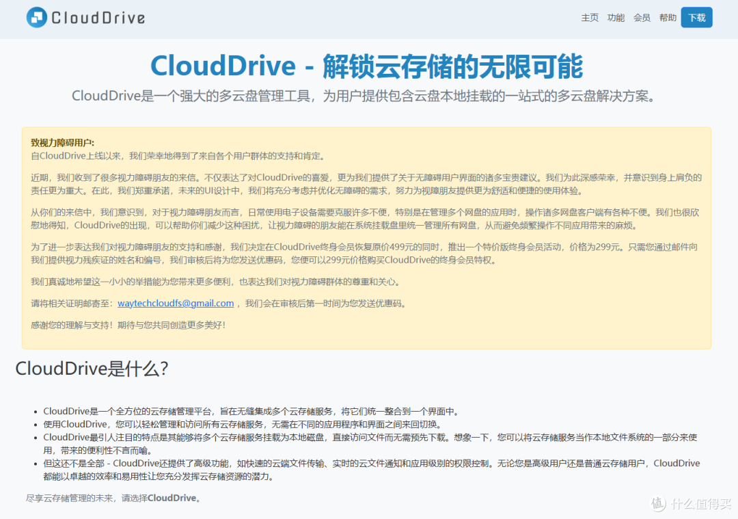The width and height of the screenshot is (738, 519).
Task: Open the 帮助 nav item
Action: 668,18
